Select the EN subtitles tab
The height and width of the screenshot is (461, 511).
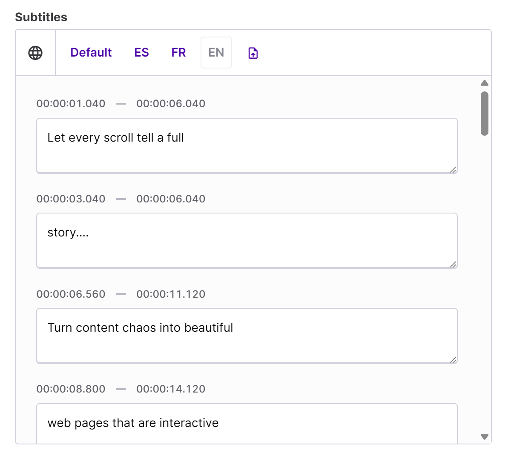pos(216,52)
